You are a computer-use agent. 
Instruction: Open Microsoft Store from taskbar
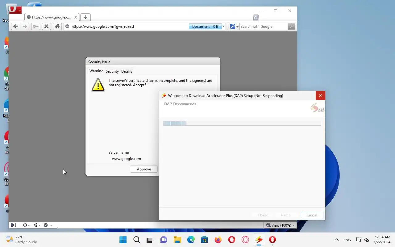204,240
